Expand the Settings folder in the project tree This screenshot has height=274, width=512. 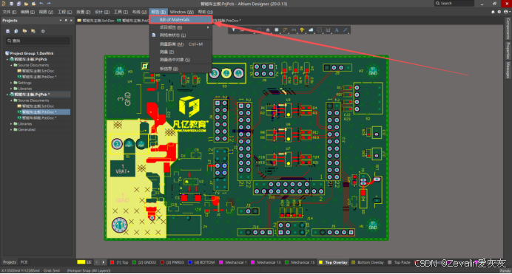pyautogui.click(x=11, y=83)
